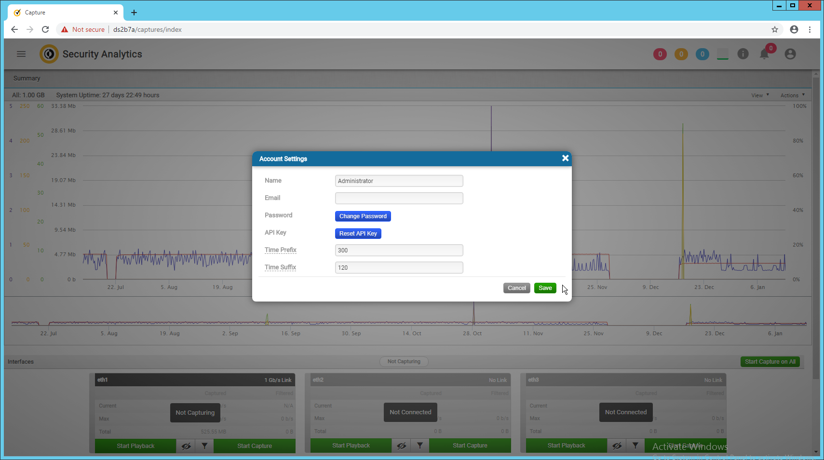Open the Summary tab
824x460 pixels.
(x=27, y=79)
